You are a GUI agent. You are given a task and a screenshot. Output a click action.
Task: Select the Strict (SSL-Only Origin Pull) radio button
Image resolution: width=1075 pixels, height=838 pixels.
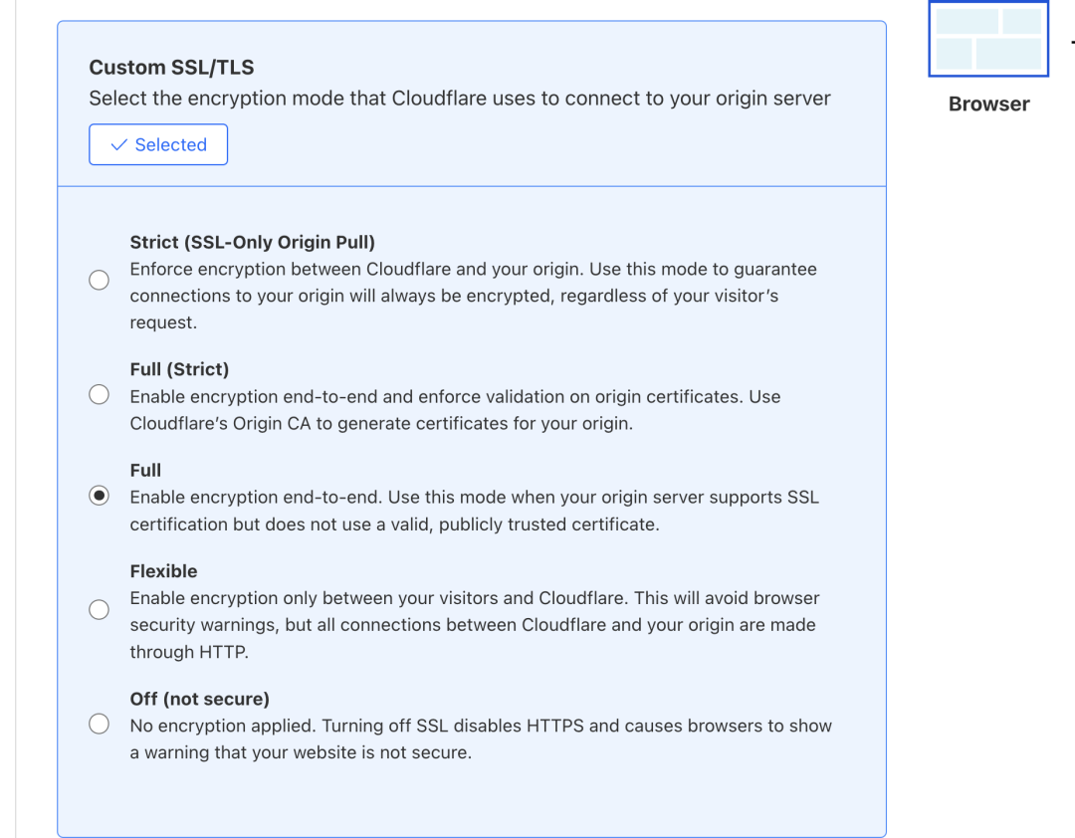pyautogui.click(x=99, y=280)
